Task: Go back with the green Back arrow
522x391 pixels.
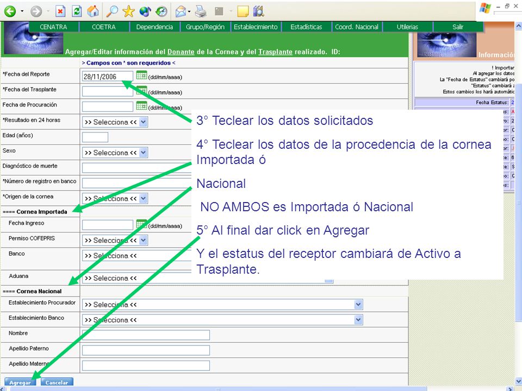Action: pos(10,11)
